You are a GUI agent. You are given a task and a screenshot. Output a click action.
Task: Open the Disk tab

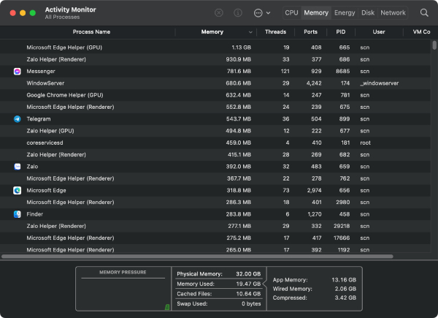tap(368, 13)
